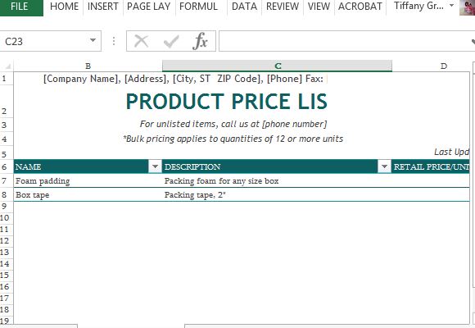475x328 pixels.
Task: Switch to the VIEW ribbon tab
Action: pyautogui.click(x=319, y=7)
